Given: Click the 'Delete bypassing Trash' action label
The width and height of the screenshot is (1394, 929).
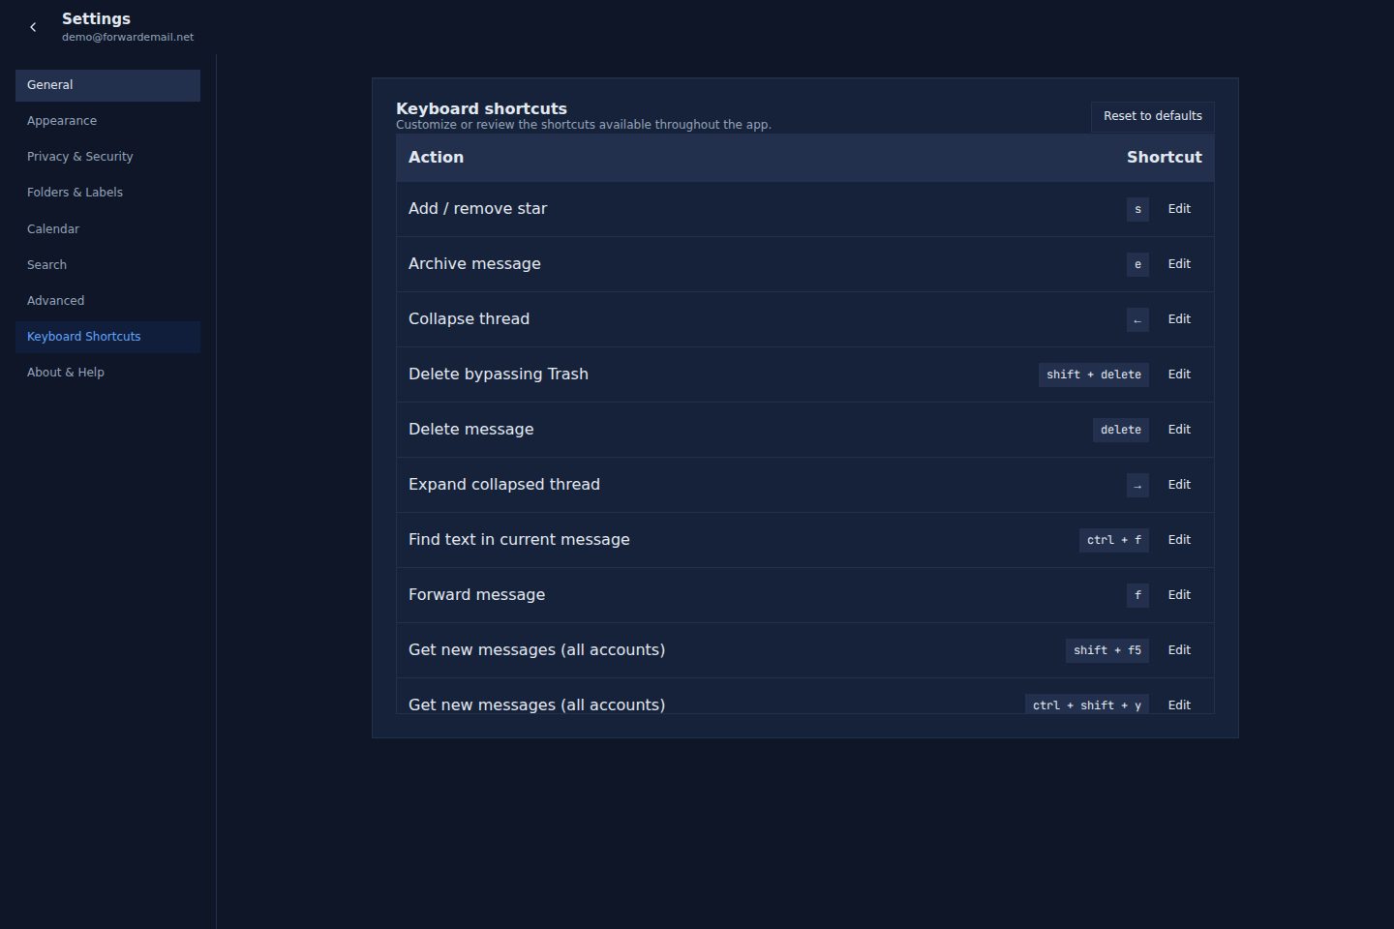Looking at the screenshot, I should point(499,375).
